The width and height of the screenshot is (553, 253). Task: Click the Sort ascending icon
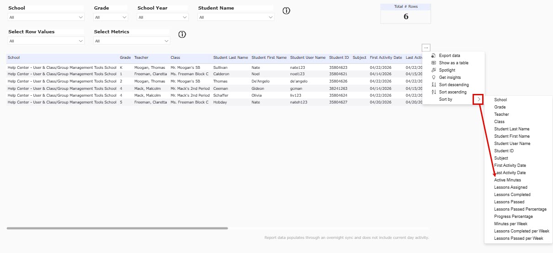pos(434,92)
